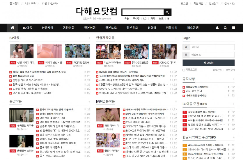Viewport: 243px width, 160px height.
Task: Click the lock icon beside 비밀번호 field
Action: 186,55
